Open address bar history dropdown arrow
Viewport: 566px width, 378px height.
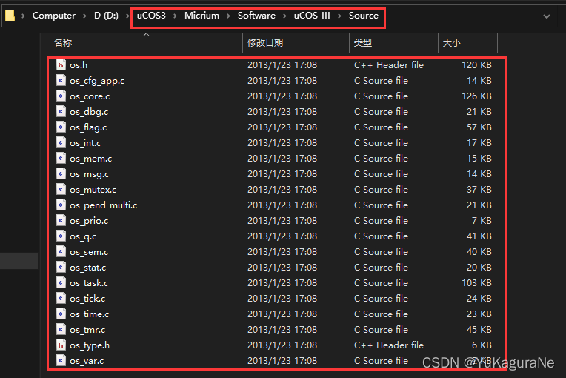tap(547, 16)
